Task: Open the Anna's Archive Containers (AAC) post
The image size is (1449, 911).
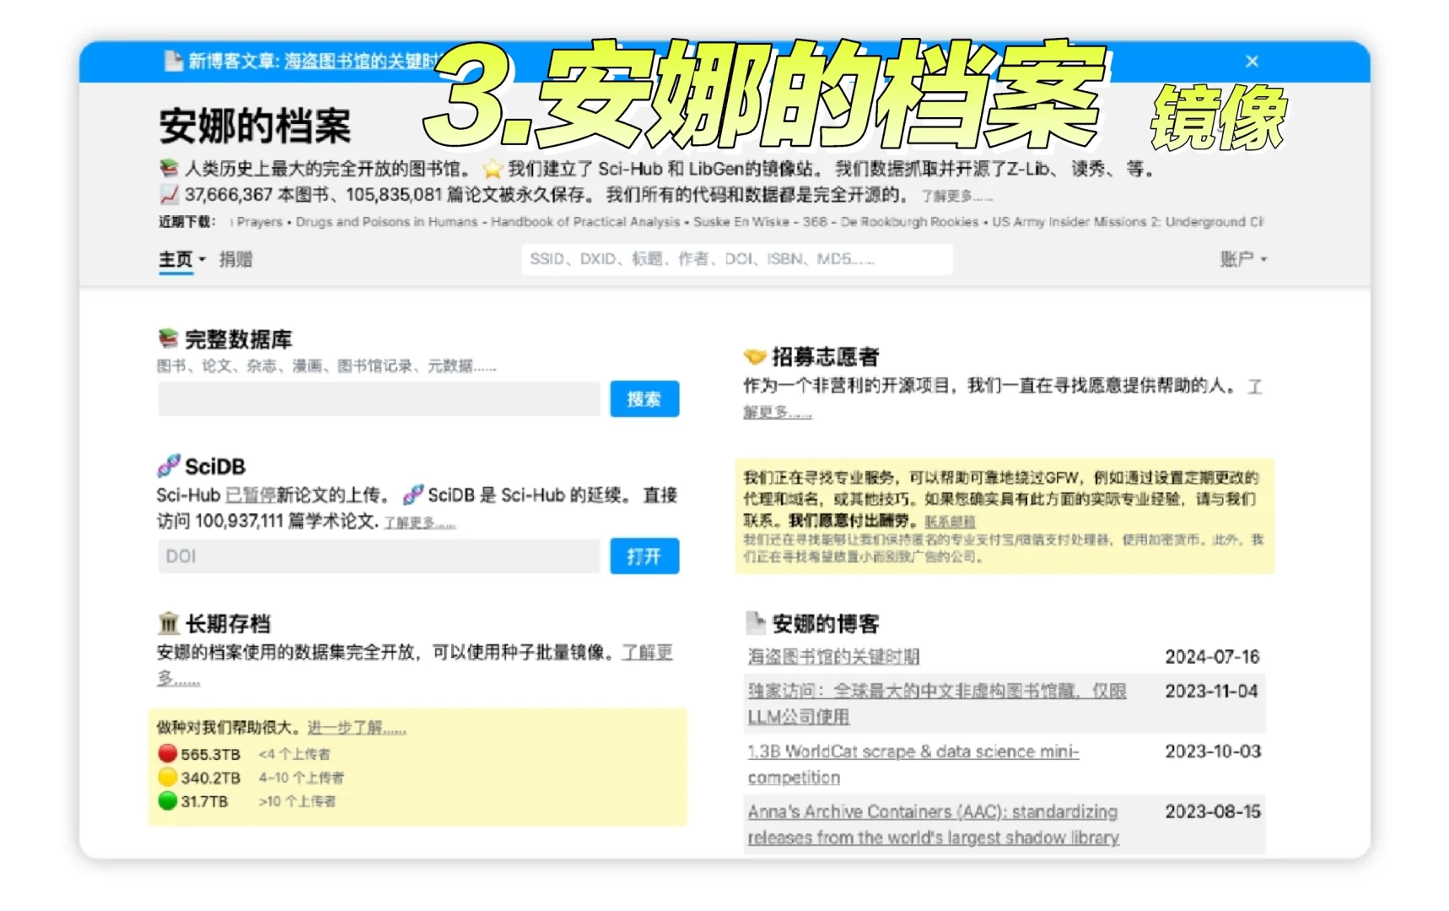Action: [934, 824]
